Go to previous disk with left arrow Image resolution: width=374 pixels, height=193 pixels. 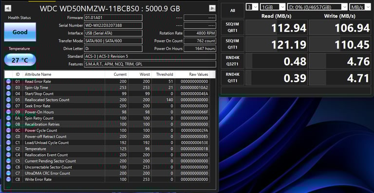tap(8, 8)
